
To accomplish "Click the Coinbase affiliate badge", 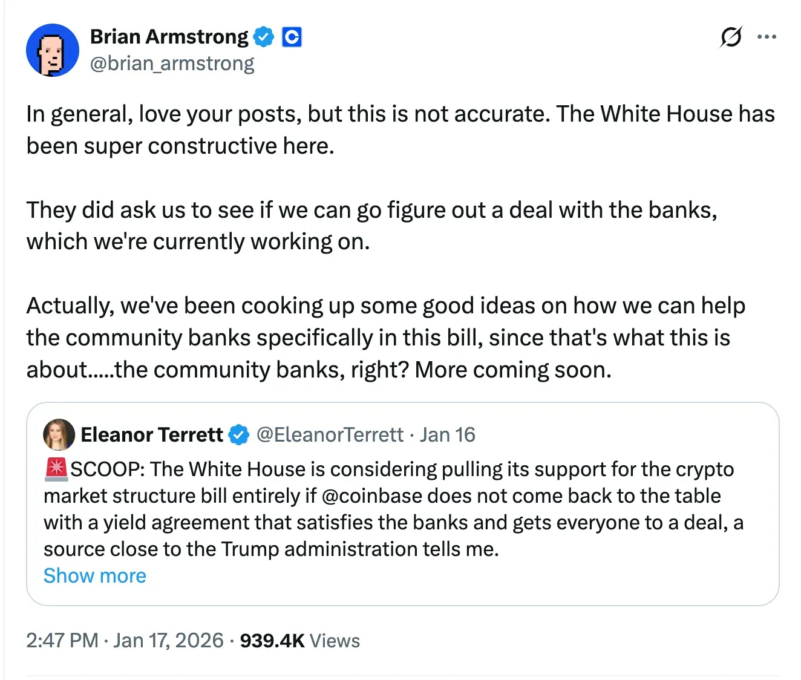I will tap(292, 37).
